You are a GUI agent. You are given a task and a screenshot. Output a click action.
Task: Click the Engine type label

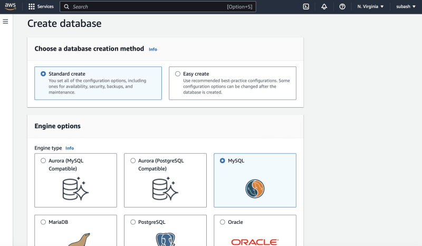[48, 148]
